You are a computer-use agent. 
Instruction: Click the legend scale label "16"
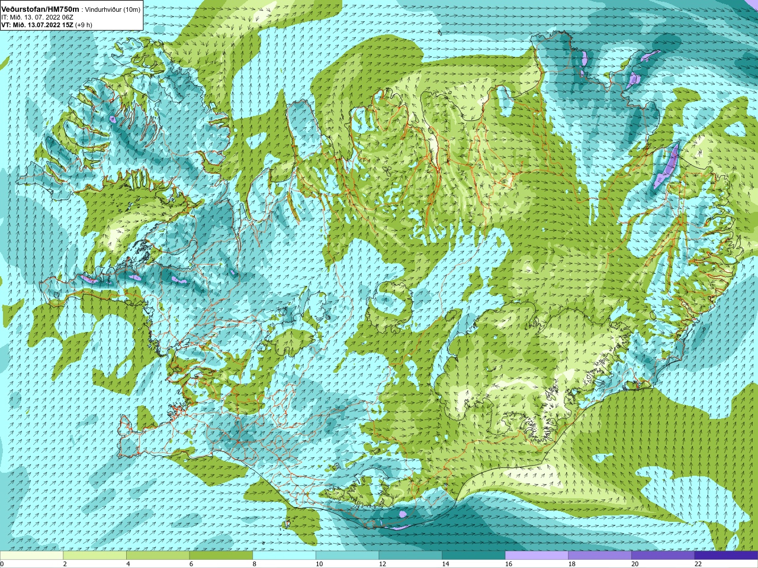click(x=509, y=564)
